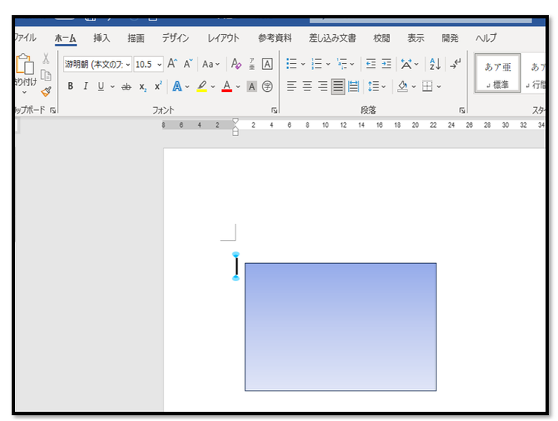Click the bullet list icon

tap(291, 64)
